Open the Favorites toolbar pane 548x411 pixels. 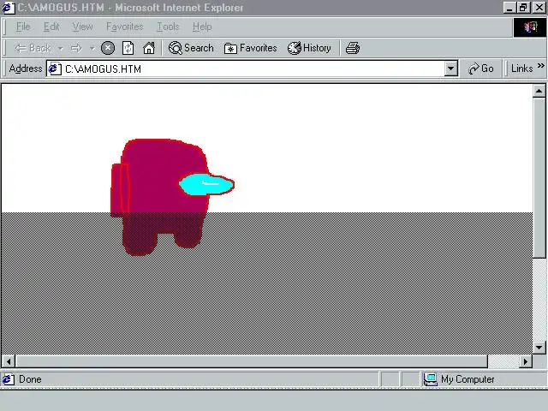coord(250,48)
